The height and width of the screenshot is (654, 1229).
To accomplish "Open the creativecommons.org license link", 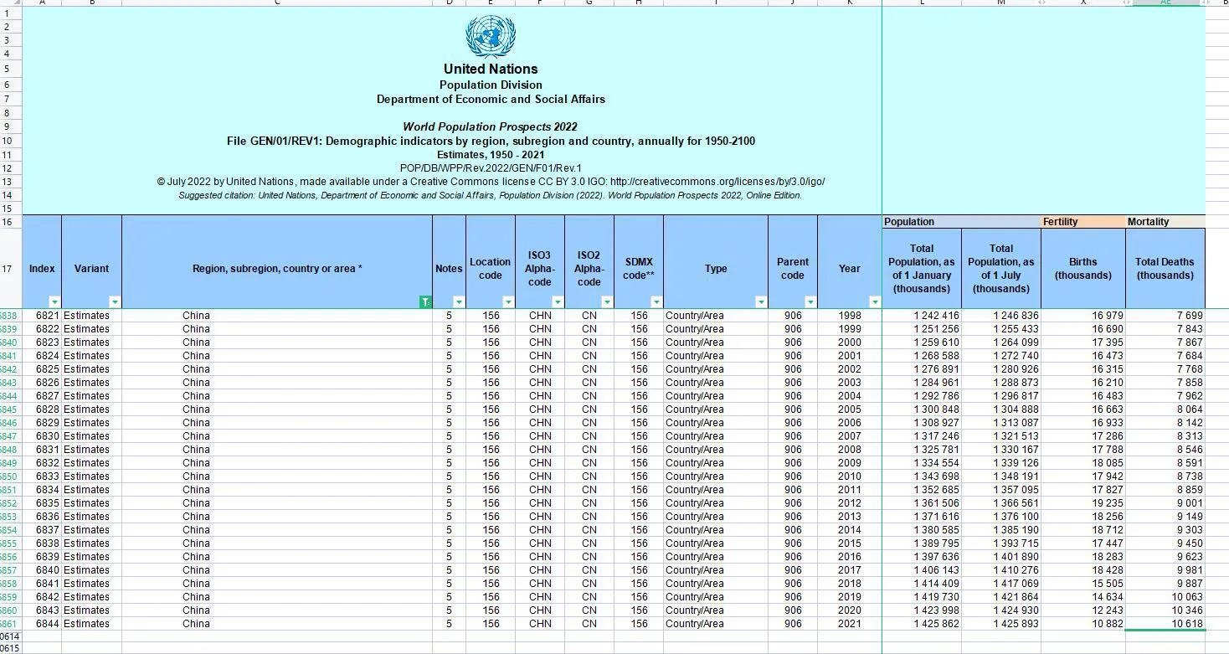I will (x=717, y=182).
